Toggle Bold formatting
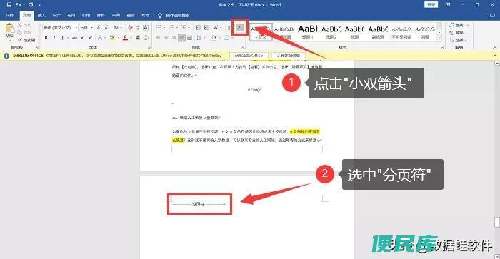The image size is (500, 259). 46,38
